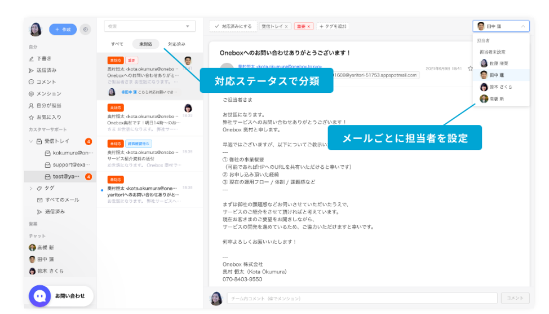Collapse the 田中 蓮 assignee dropdown
The width and height of the screenshot is (549, 314).
523,26
